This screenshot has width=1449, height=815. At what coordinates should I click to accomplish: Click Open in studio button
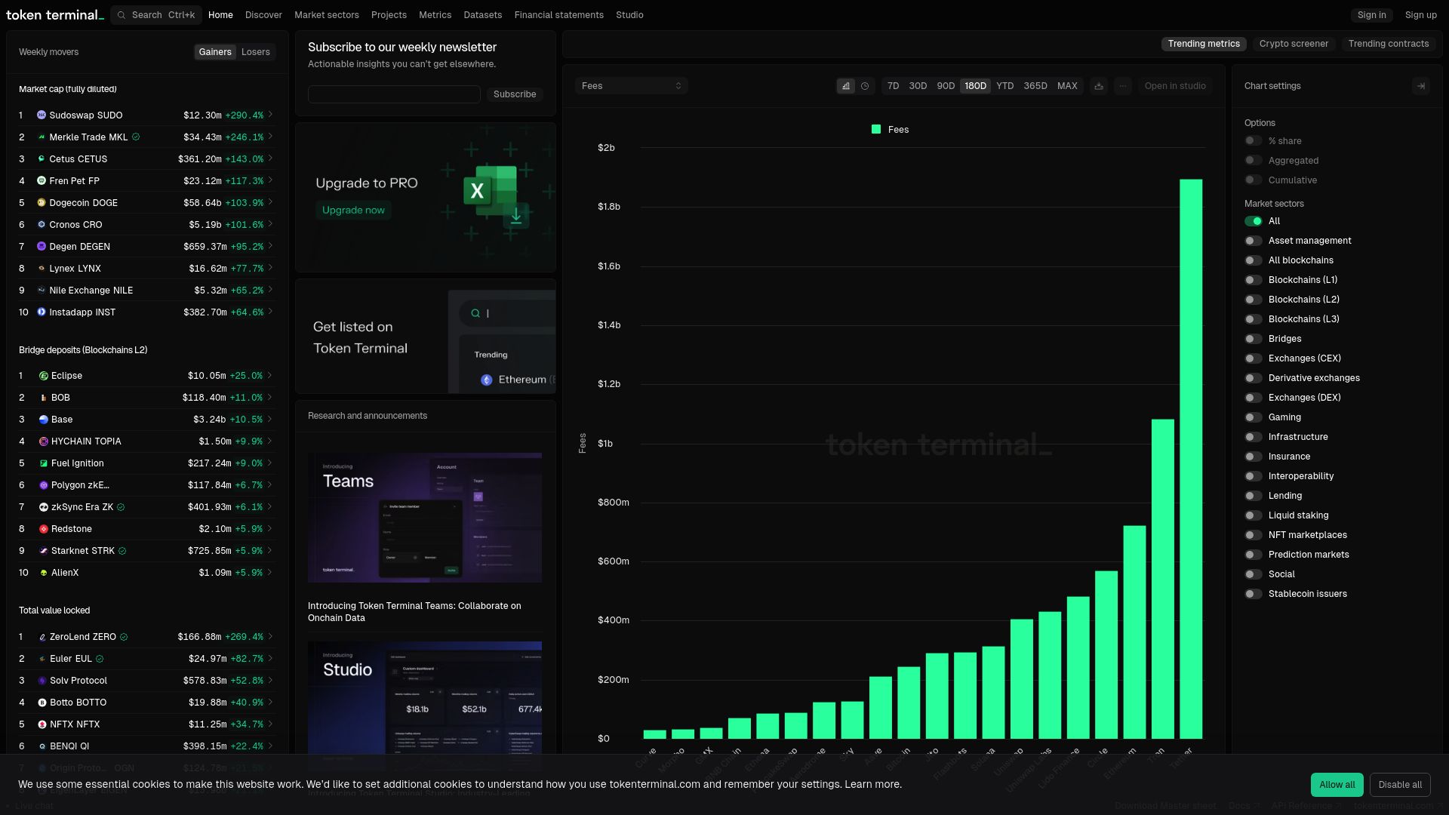coord(1175,86)
